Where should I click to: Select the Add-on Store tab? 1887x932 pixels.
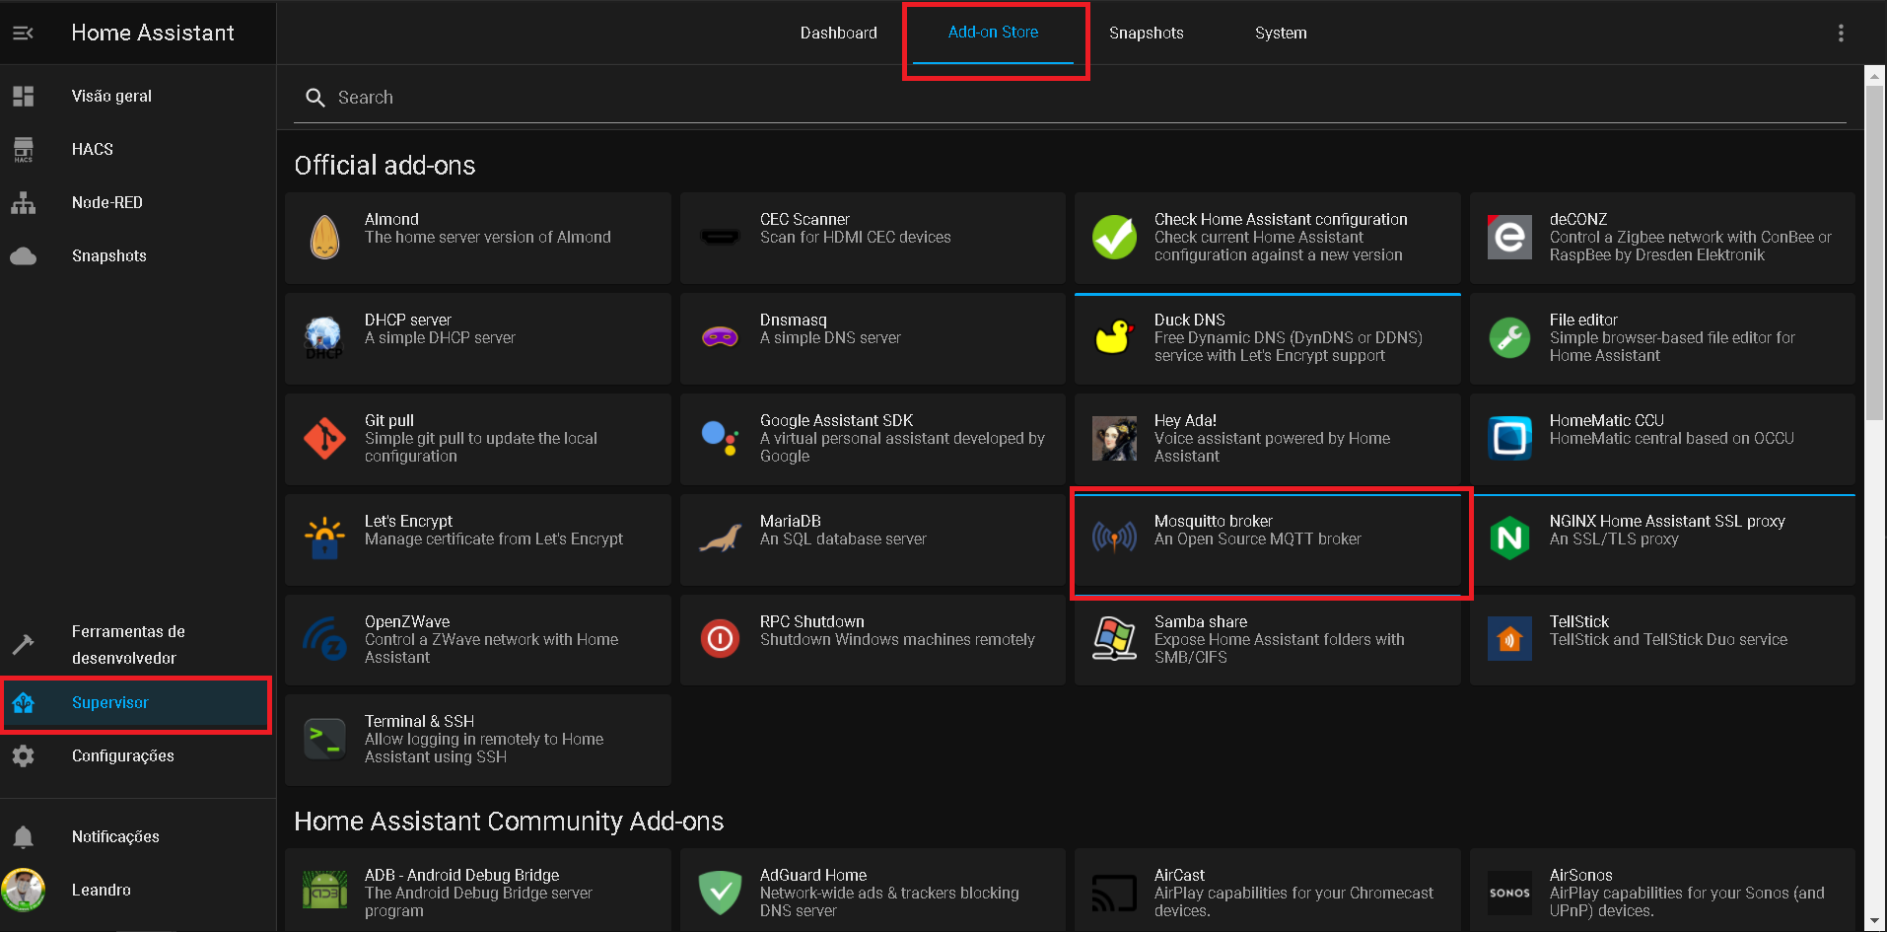pos(993,33)
